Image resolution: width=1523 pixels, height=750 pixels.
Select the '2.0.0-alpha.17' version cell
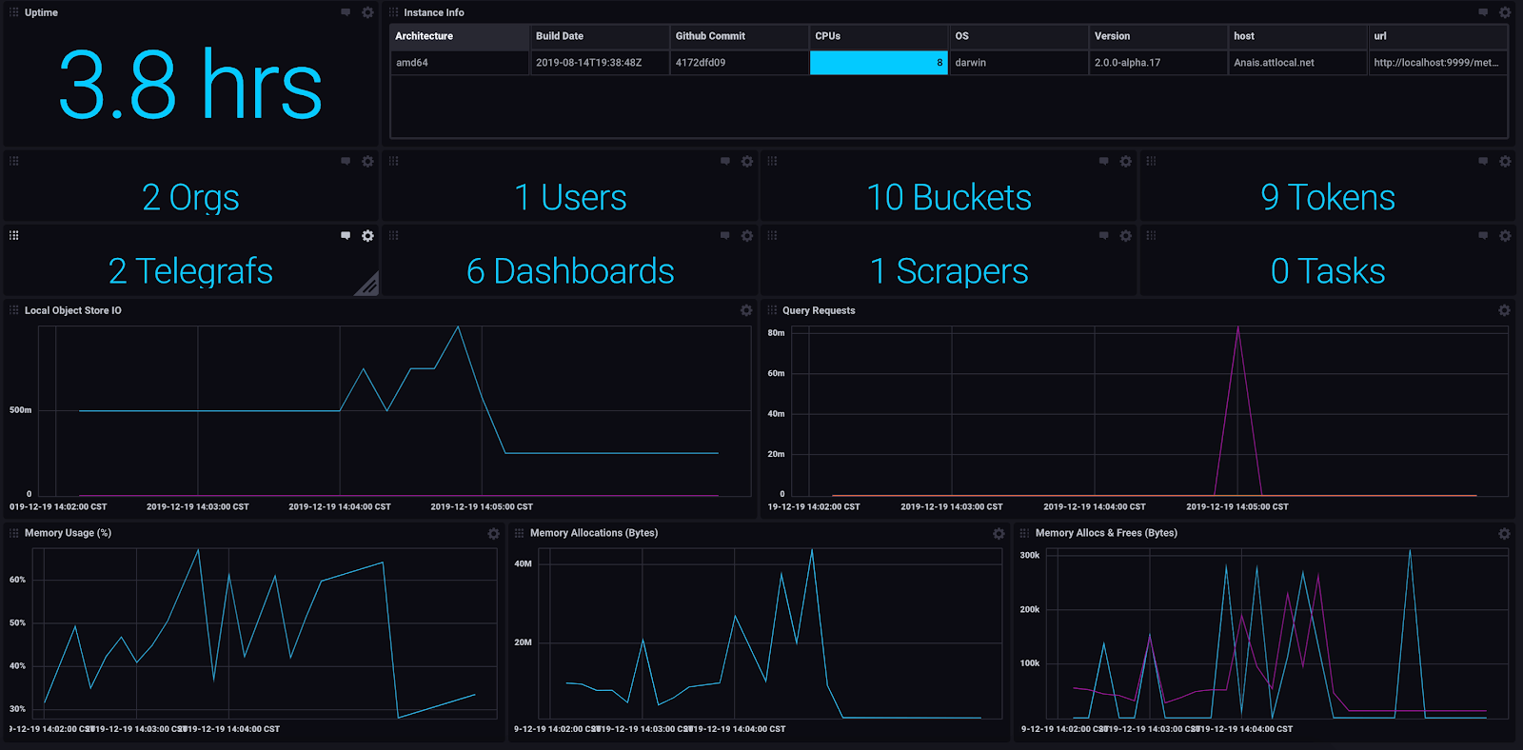point(1158,63)
